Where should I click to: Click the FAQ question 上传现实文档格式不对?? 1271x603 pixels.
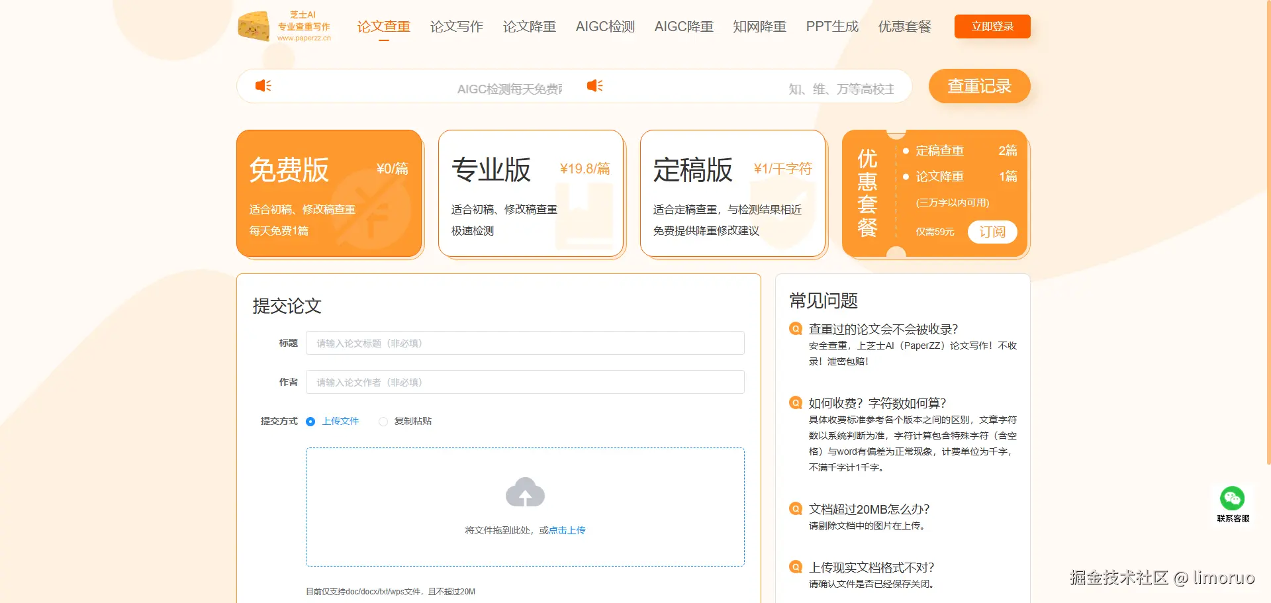pyautogui.click(x=872, y=567)
